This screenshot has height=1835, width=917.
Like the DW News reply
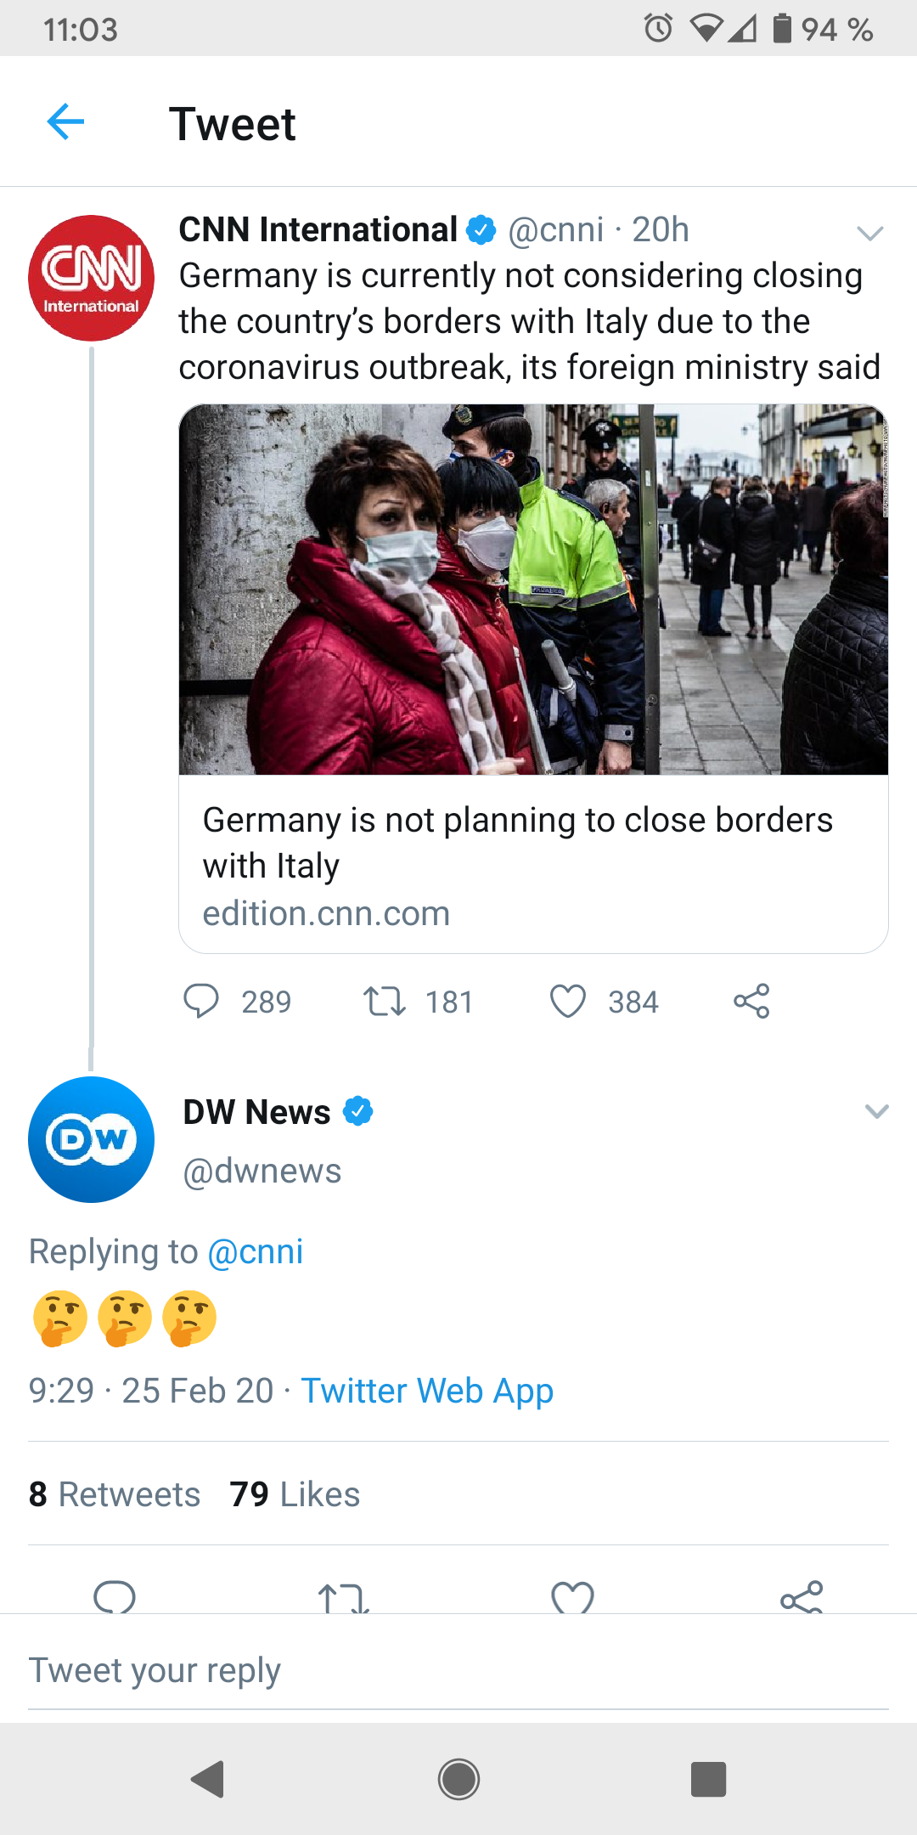tap(572, 1598)
